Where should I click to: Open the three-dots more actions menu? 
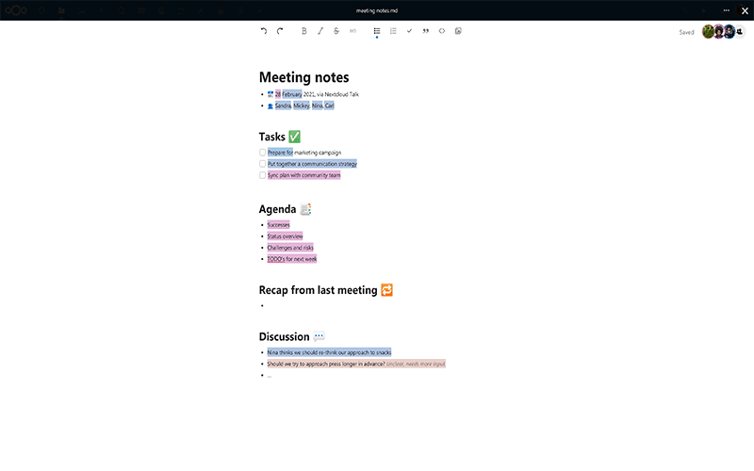click(727, 10)
